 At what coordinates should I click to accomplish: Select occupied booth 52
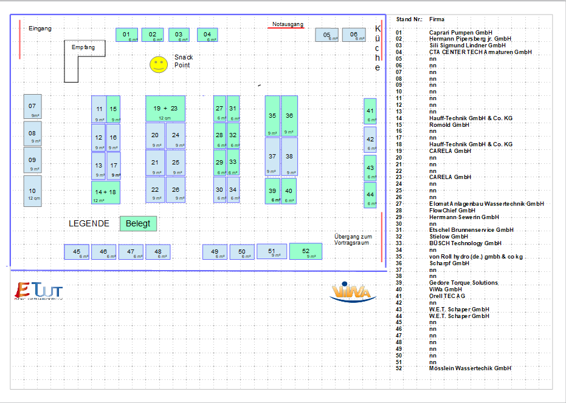(306, 251)
